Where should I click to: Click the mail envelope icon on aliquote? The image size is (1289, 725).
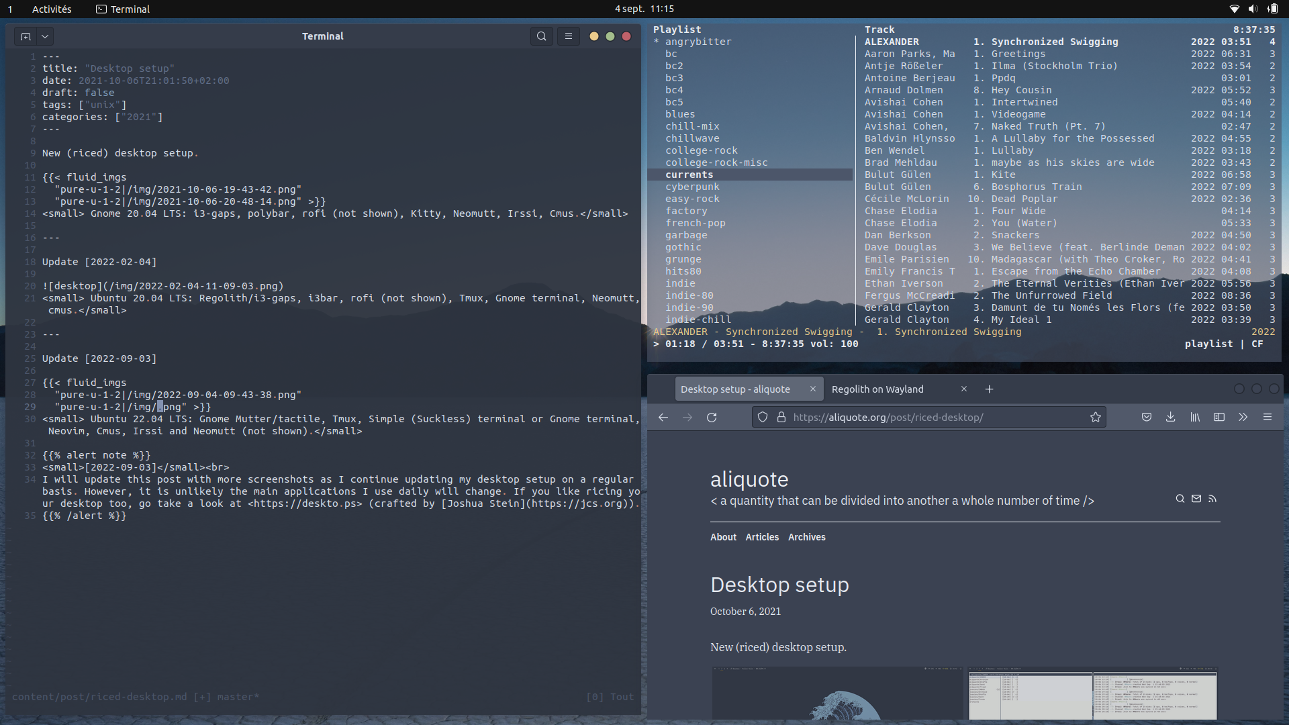point(1196,499)
